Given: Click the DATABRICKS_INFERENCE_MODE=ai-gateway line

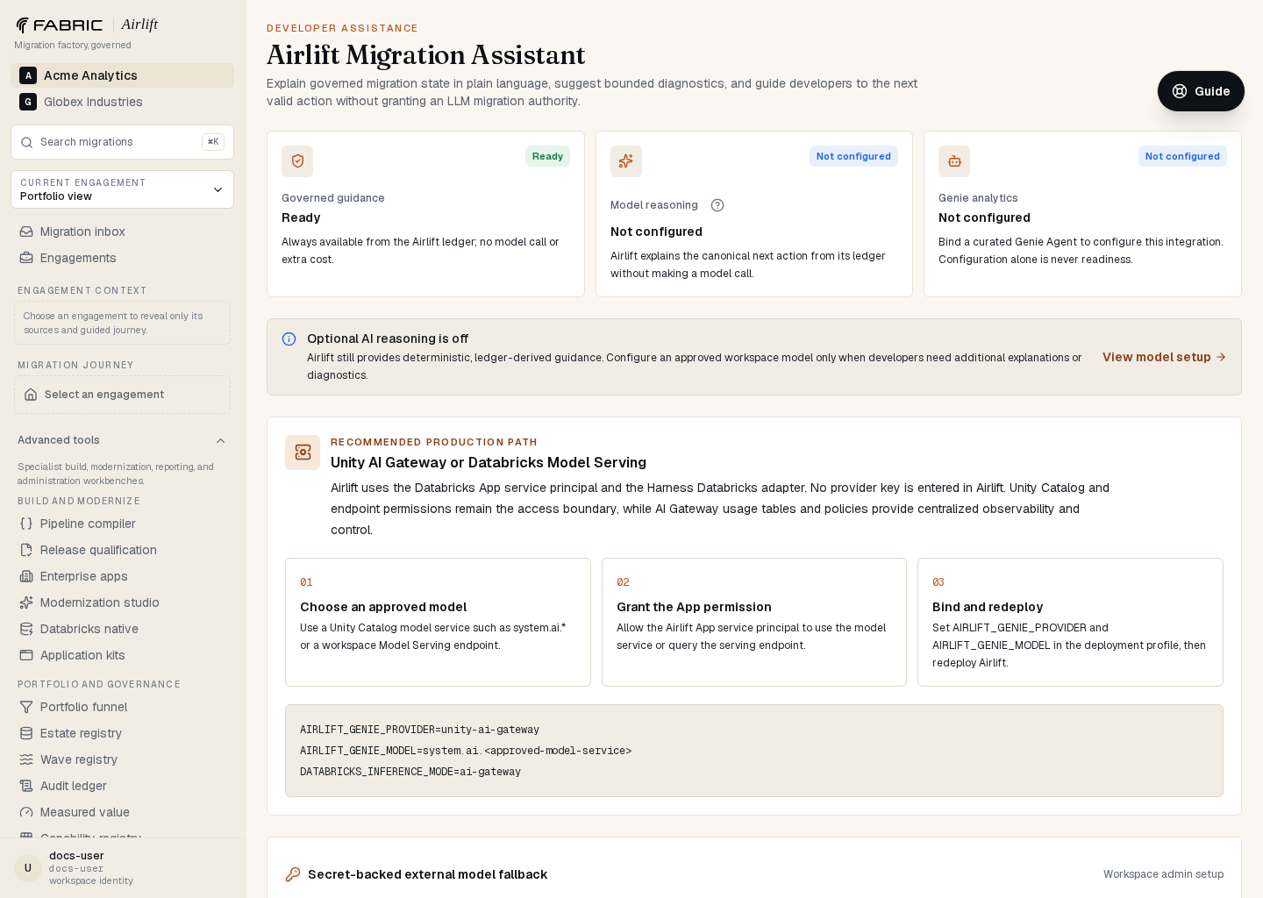Looking at the screenshot, I should pos(410,772).
